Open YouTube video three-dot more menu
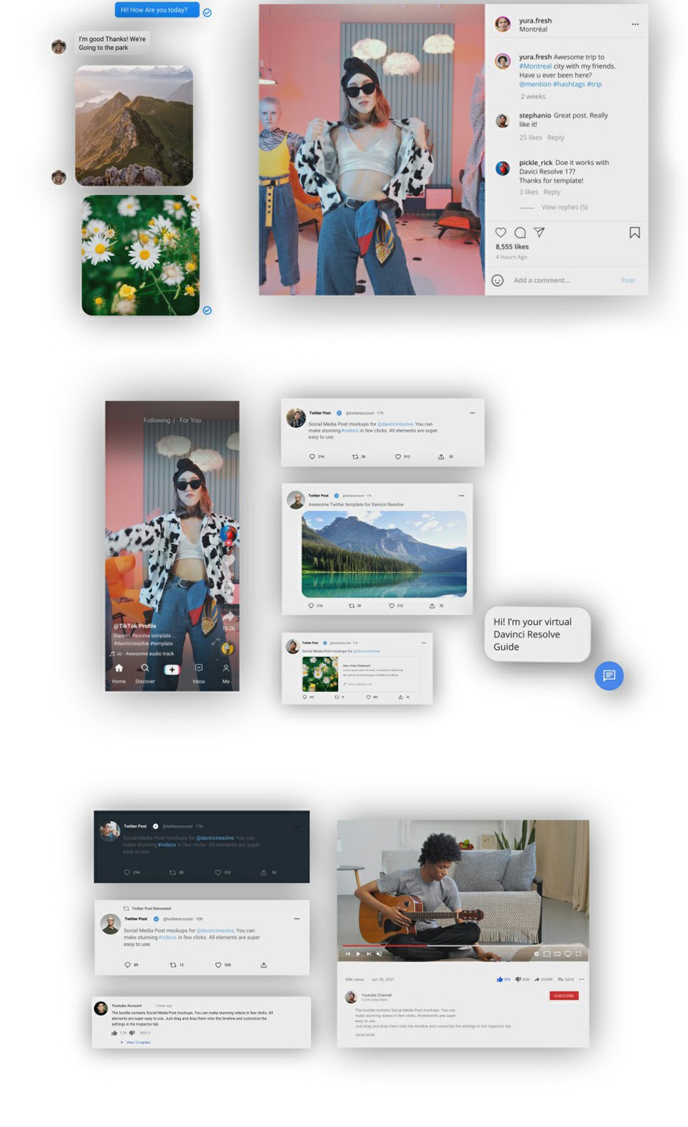The width and height of the screenshot is (688, 1127). (582, 979)
